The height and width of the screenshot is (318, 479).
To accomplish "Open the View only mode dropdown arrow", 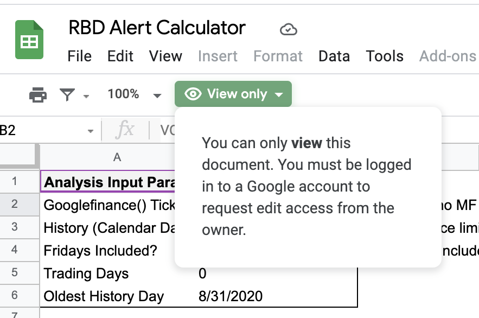I will point(279,94).
